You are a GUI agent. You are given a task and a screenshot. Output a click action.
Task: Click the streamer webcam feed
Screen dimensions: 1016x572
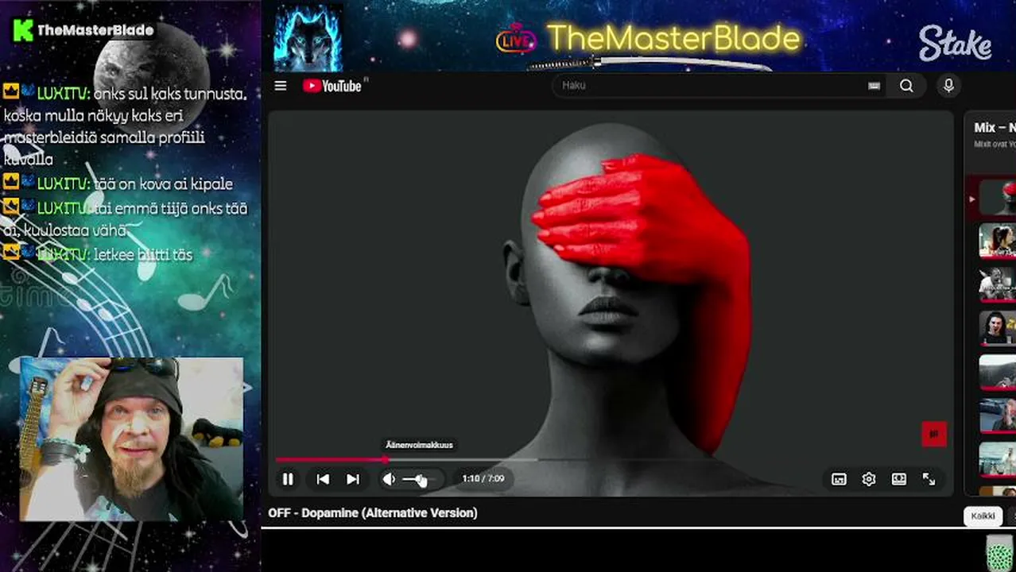pyautogui.click(x=131, y=439)
